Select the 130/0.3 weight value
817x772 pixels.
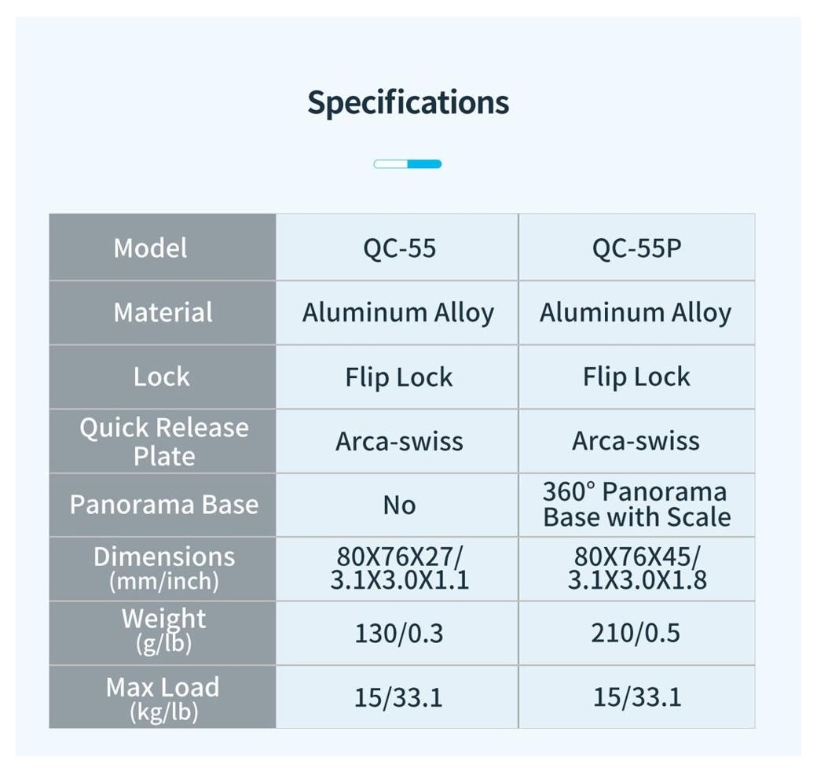(399, 633)
